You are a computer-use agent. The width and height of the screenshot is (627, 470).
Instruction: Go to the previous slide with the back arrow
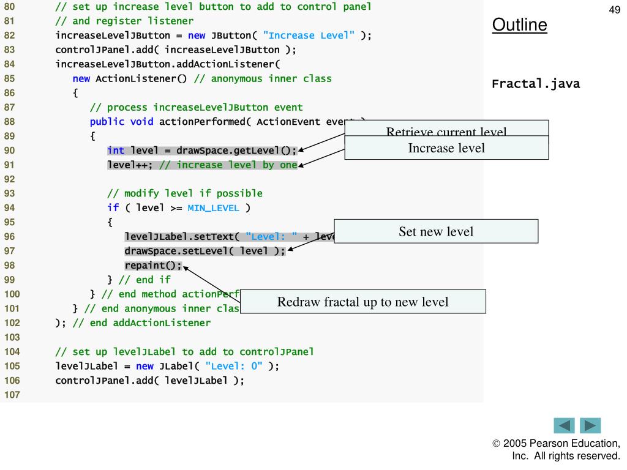tap(564, 425)
